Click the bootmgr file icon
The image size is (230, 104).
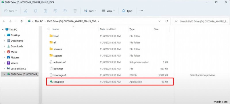(x=51, y=69)
